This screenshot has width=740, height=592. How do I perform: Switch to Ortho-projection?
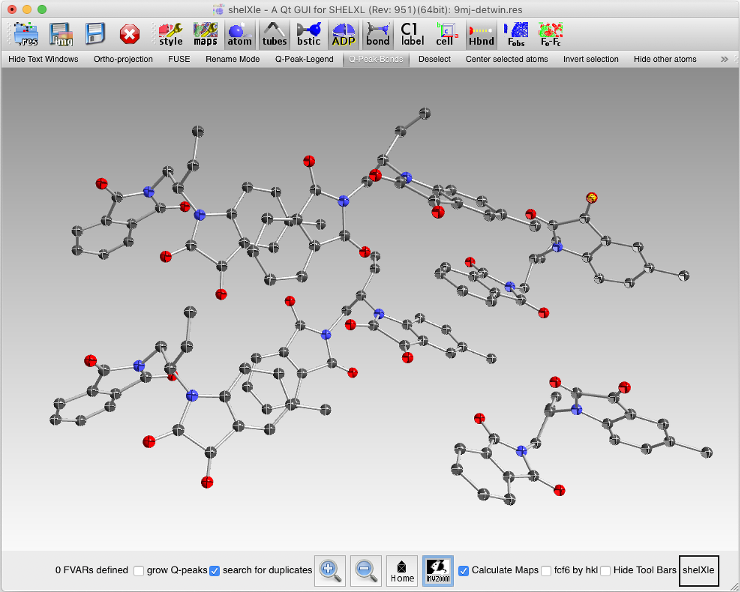click(123, 59)
